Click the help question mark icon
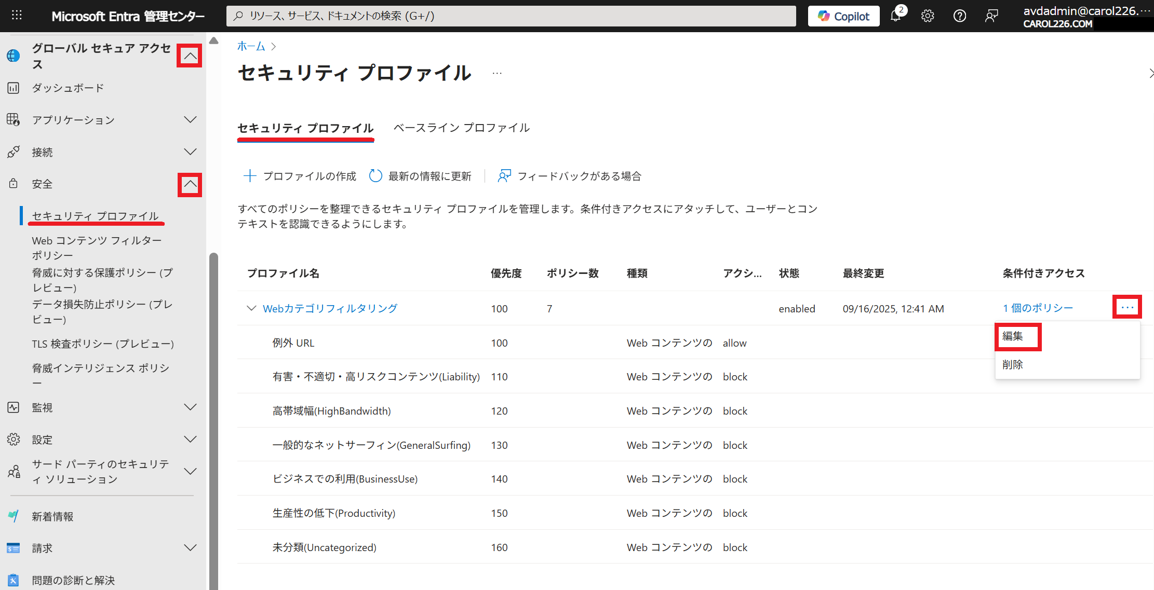This screenshot has width=1154, height=590. [x=959, y=16]
